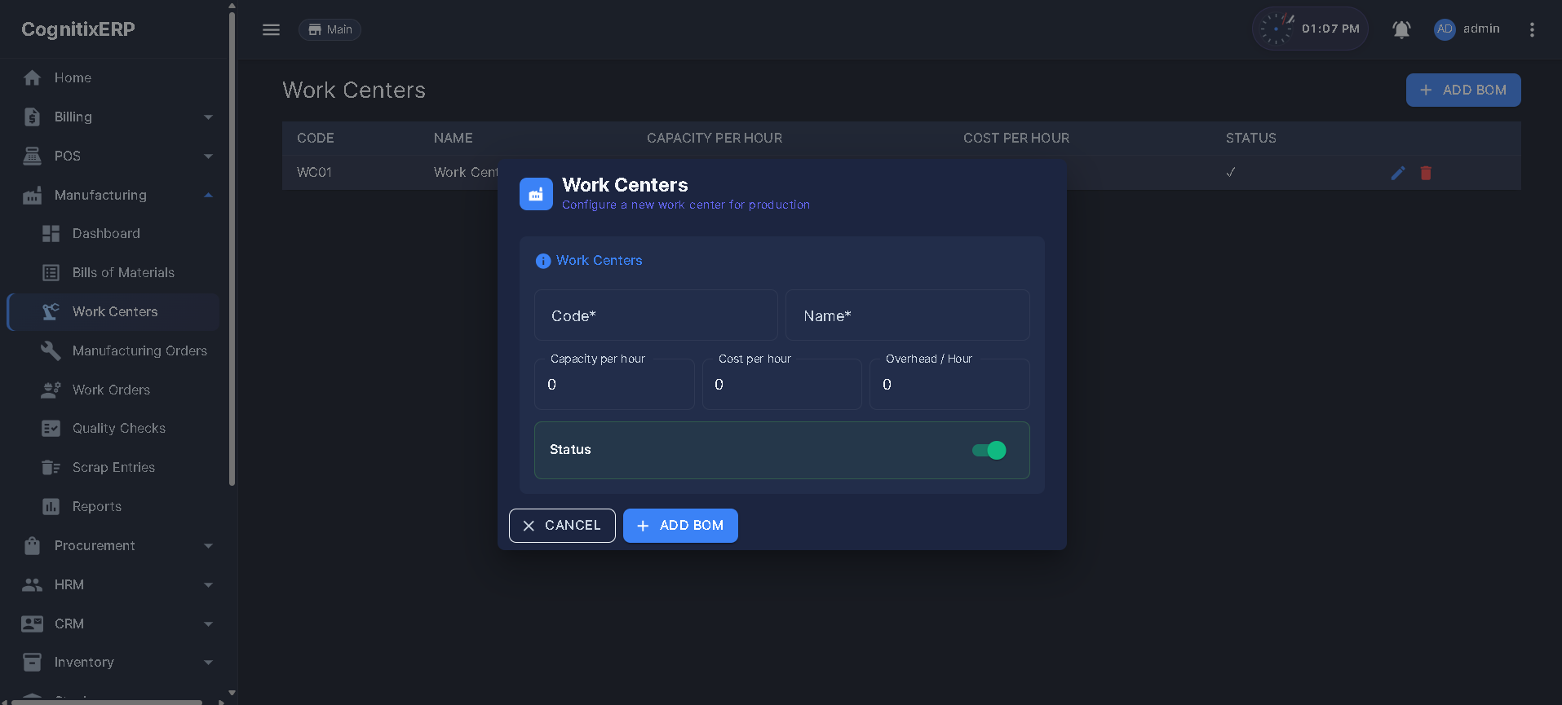The width and height of the screenshot is (1562, 705).
Task: Click the WC01 code cell
Action: [314, 173]
